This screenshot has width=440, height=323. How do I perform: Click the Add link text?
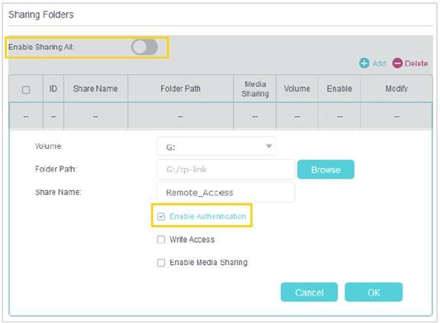(x=379, y=63)
